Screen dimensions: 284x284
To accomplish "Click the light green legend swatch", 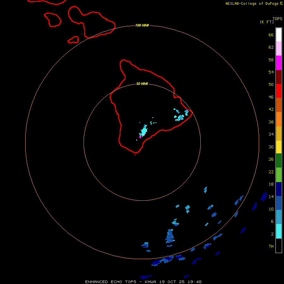I will click(x=279, y=175).
